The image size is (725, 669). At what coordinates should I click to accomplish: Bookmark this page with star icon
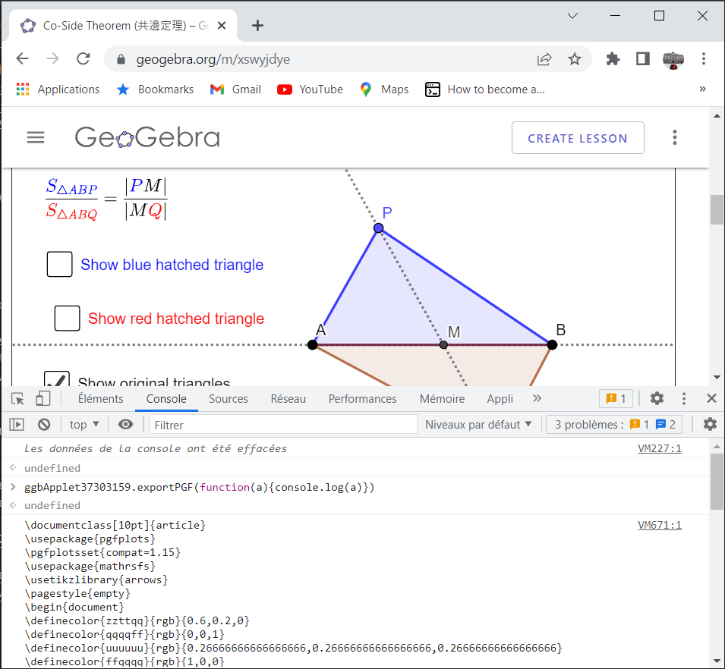(x=575, y=59)
